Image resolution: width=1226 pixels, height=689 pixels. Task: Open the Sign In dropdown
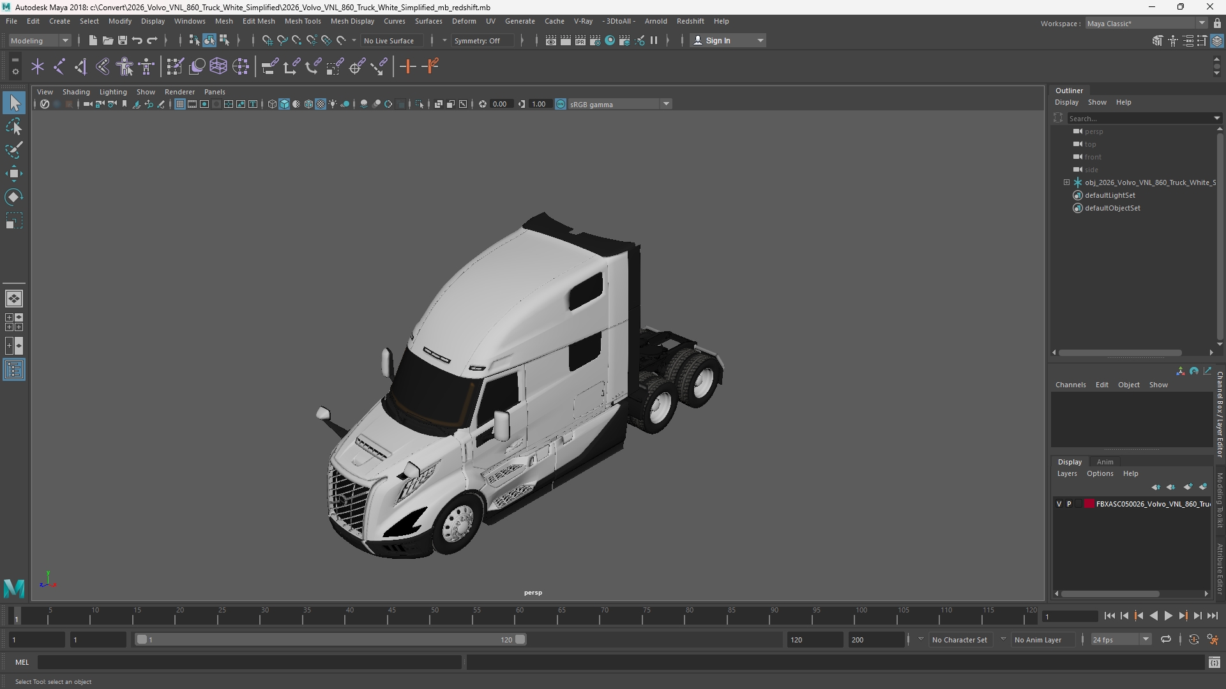pos(729,40)
